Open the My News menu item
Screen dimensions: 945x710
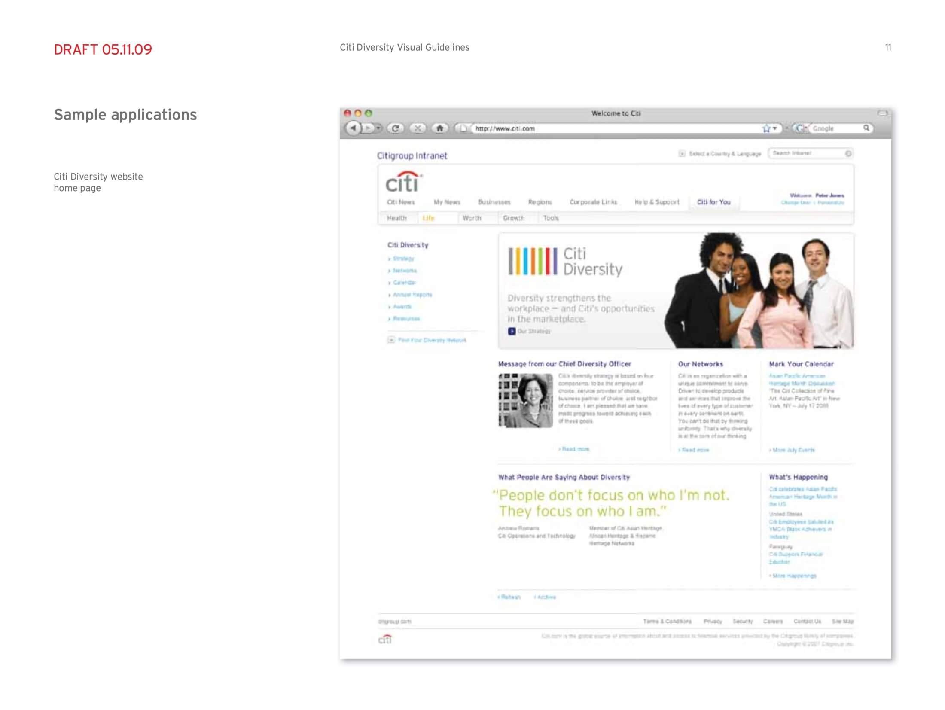coord(447,202)
